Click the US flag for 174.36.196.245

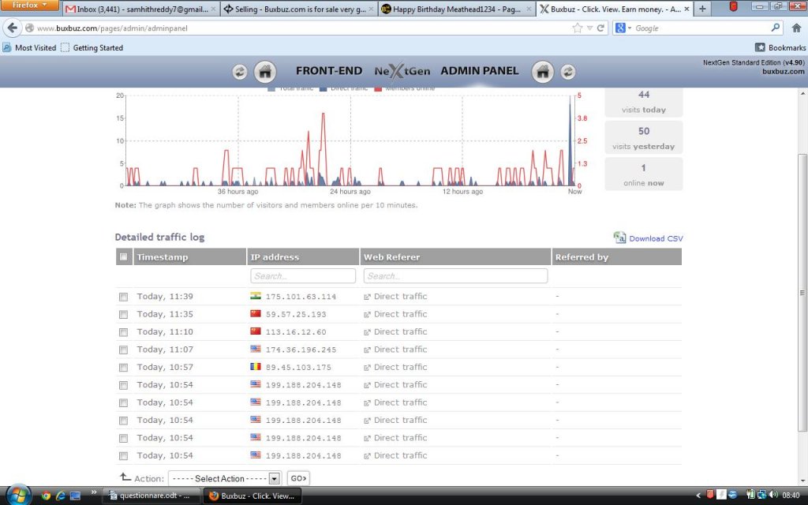click(256, 349)
